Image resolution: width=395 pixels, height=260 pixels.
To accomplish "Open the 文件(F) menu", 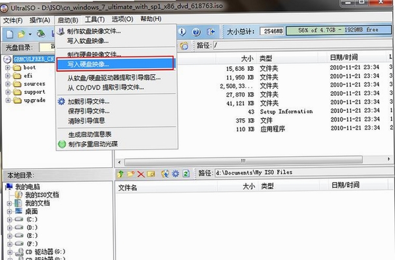I will tap(13, 20).
